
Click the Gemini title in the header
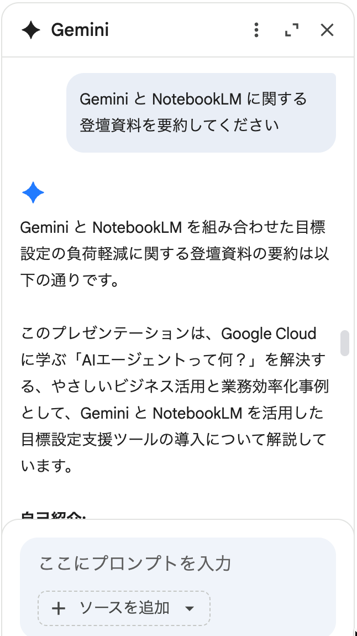81,30
